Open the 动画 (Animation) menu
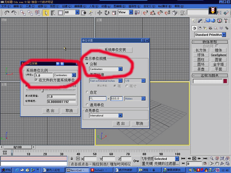 pyautogui.click(x=106, y=6)
